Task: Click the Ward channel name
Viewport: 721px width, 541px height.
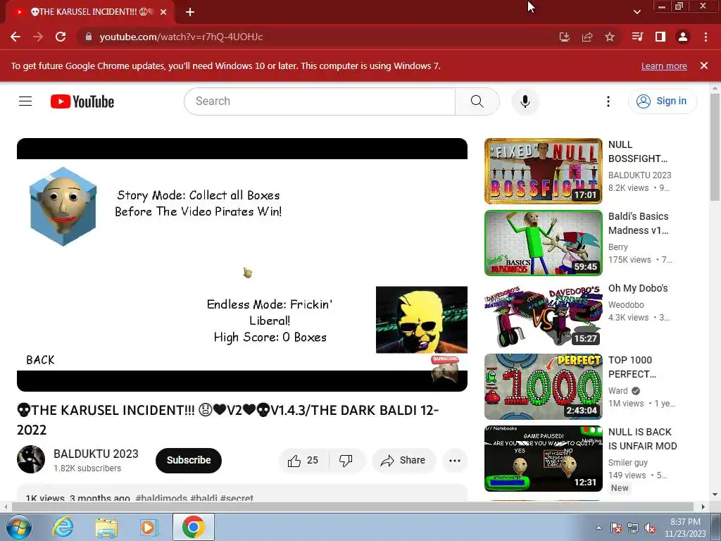Action: click(617, 390)
